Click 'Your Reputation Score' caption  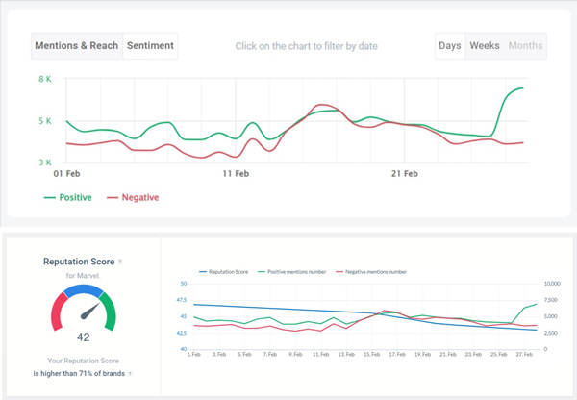click(x=83, y=361)
